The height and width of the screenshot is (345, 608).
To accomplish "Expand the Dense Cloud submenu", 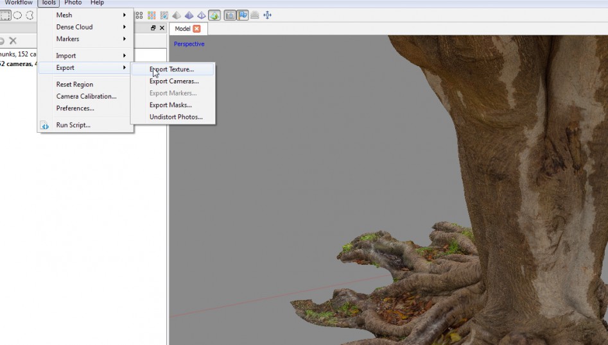I will [85, 27].
